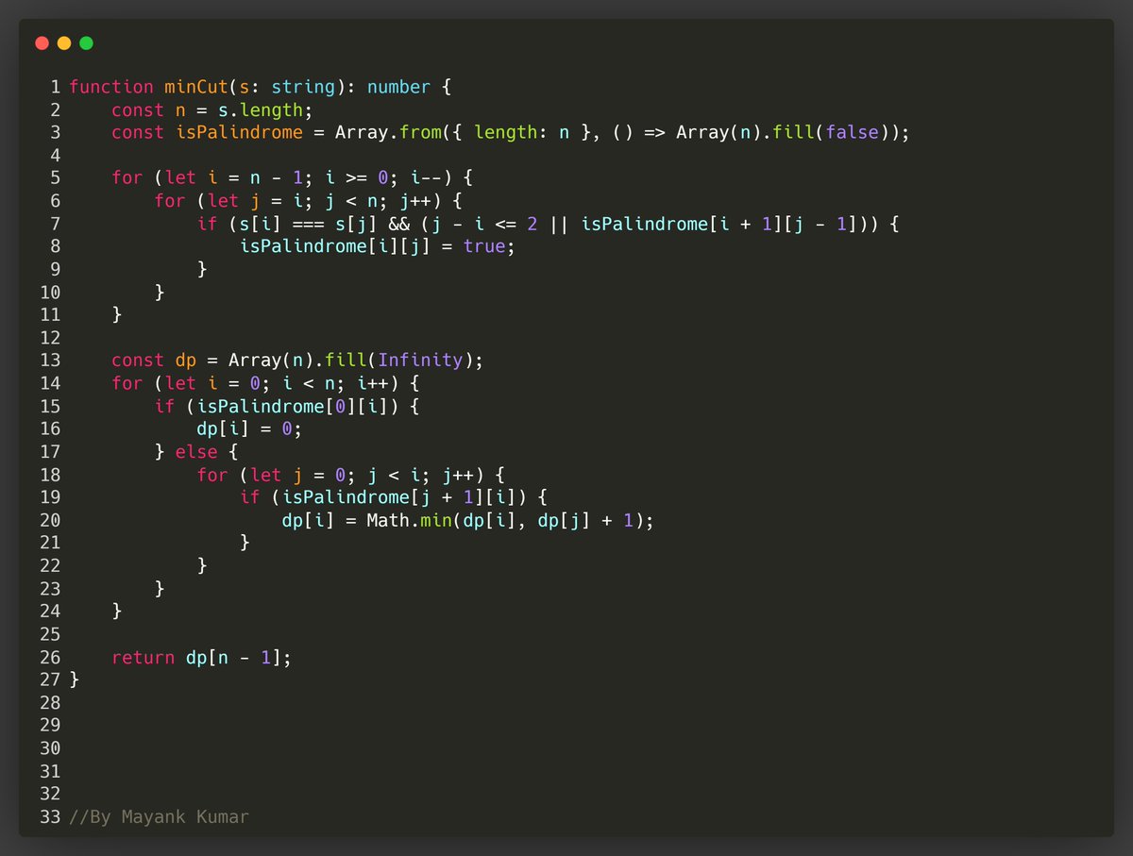Click line number 32 in the gutter
The width and height of the screenshot is (1133, 856).
50,794
